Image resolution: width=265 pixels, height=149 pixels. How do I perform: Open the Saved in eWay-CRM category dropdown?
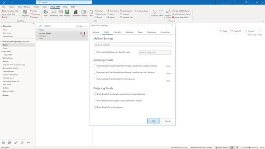[154, 53]
